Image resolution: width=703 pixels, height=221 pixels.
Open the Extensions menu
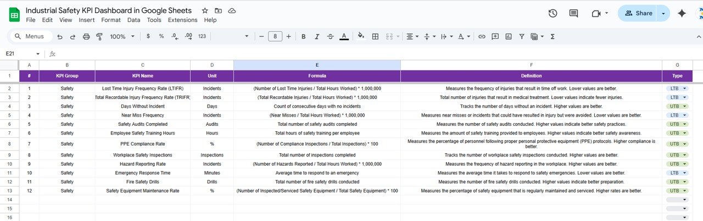[x=182, y=20]
